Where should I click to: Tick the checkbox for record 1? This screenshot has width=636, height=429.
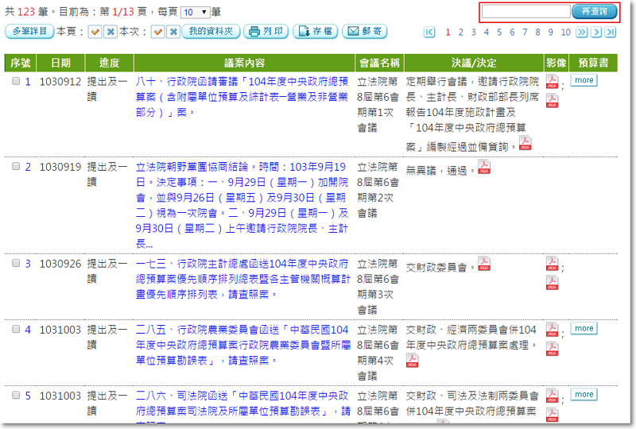click(16, 81)
